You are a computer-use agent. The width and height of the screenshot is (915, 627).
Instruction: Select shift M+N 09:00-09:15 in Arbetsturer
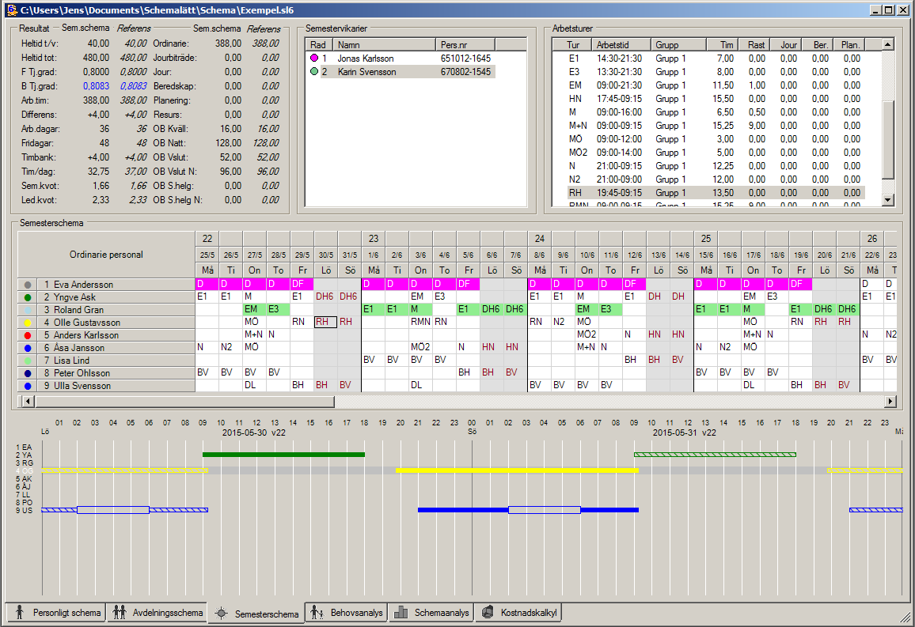tap(716, 125)
